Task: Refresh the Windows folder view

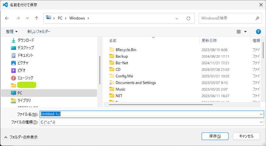Action: pos(188,18)
